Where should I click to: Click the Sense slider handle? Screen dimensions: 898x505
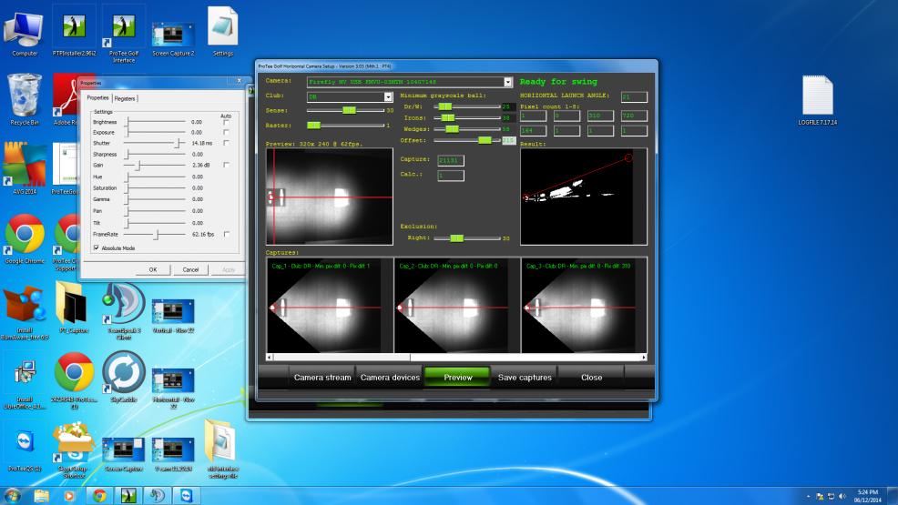(349, 110)
